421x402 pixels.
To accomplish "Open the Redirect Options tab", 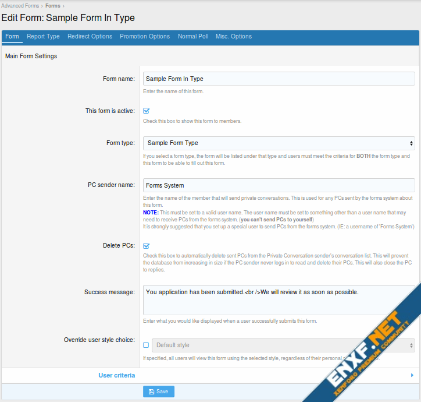I will point(90,36).
